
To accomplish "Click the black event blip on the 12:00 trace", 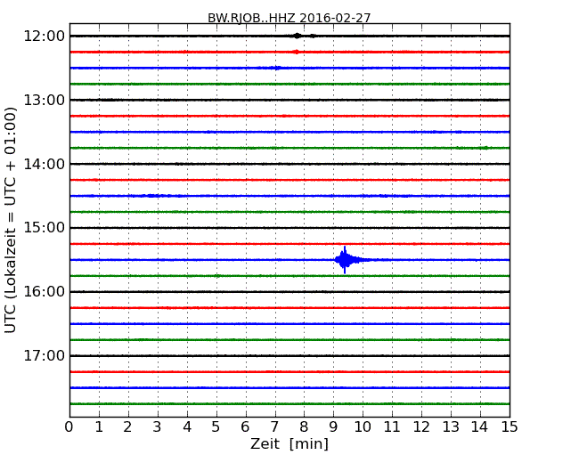I will (298, 36).
